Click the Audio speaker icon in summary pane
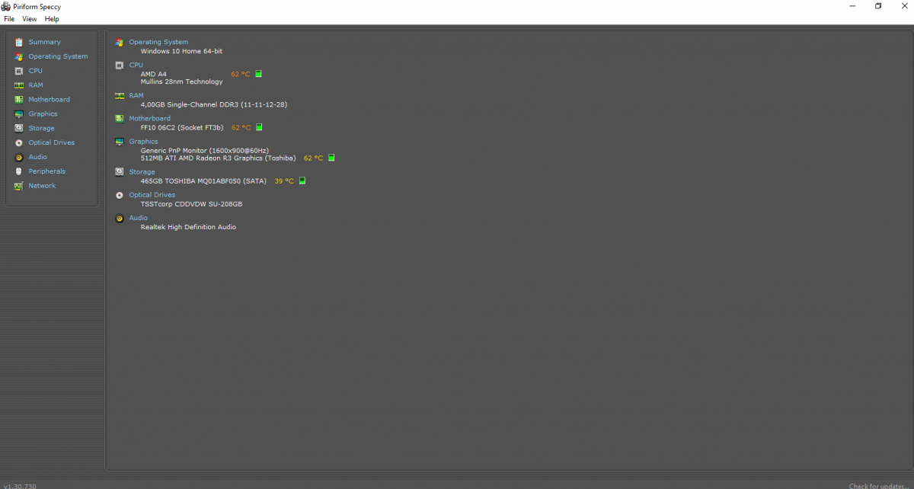 [119, 219]
